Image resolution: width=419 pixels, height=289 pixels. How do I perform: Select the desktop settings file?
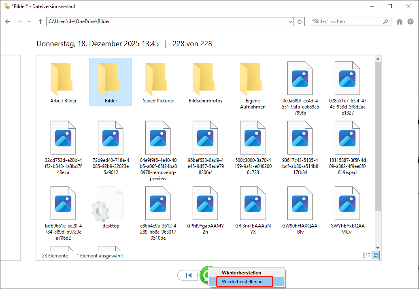(x=111, y=207)
